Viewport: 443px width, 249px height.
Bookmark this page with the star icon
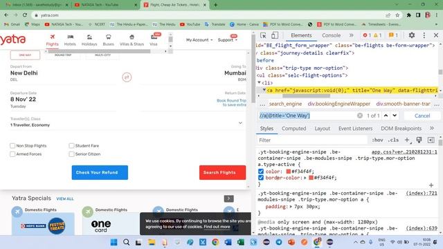tap(397, 15)
